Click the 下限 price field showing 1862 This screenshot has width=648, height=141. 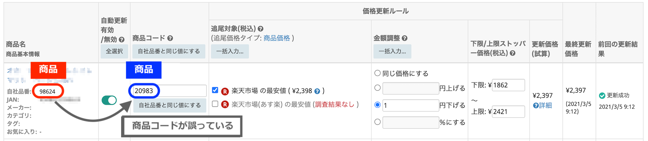point(508,85)
